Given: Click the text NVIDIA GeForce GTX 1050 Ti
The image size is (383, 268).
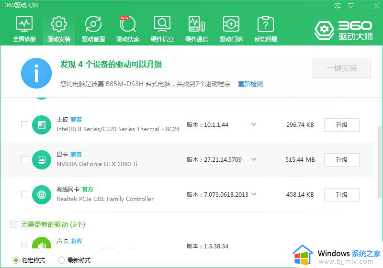Looking at the screenshot, I should [x=97, y=164].
